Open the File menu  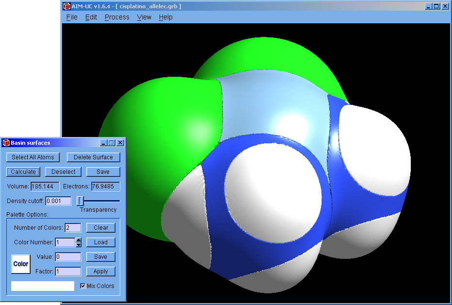[x=72, y=17]
